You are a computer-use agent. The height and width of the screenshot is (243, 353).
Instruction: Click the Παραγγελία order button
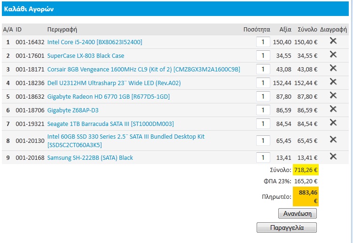287,227
